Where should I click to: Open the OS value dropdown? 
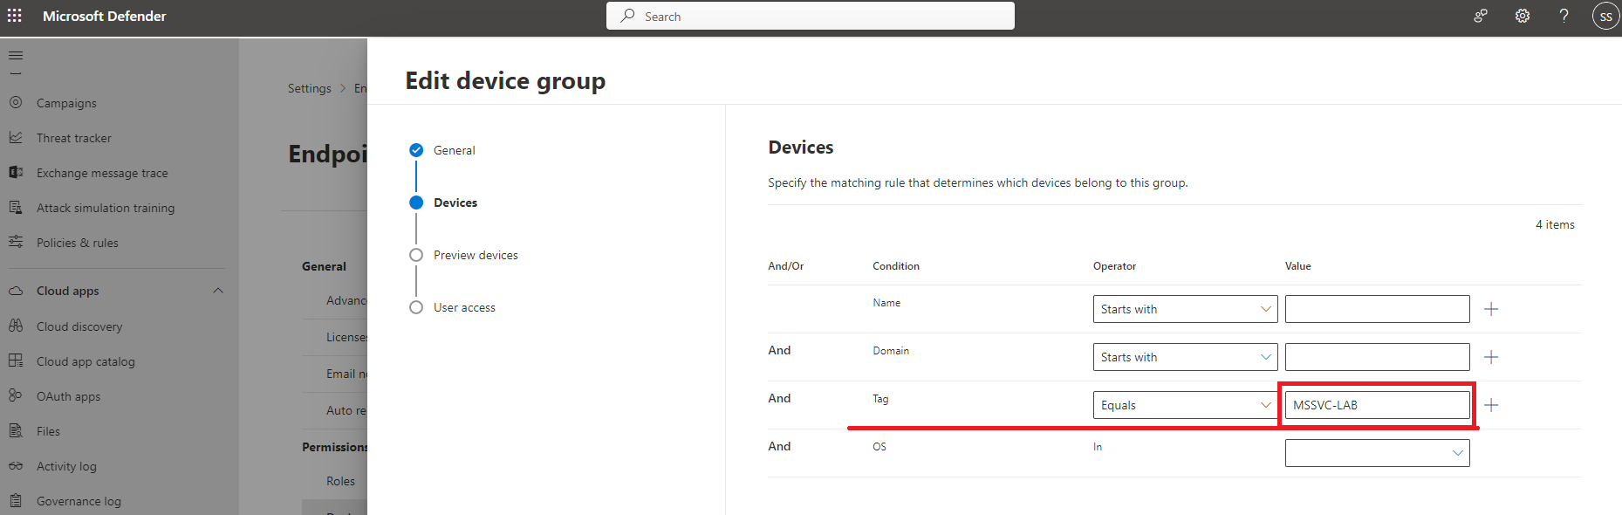[x=1377, y=453]
